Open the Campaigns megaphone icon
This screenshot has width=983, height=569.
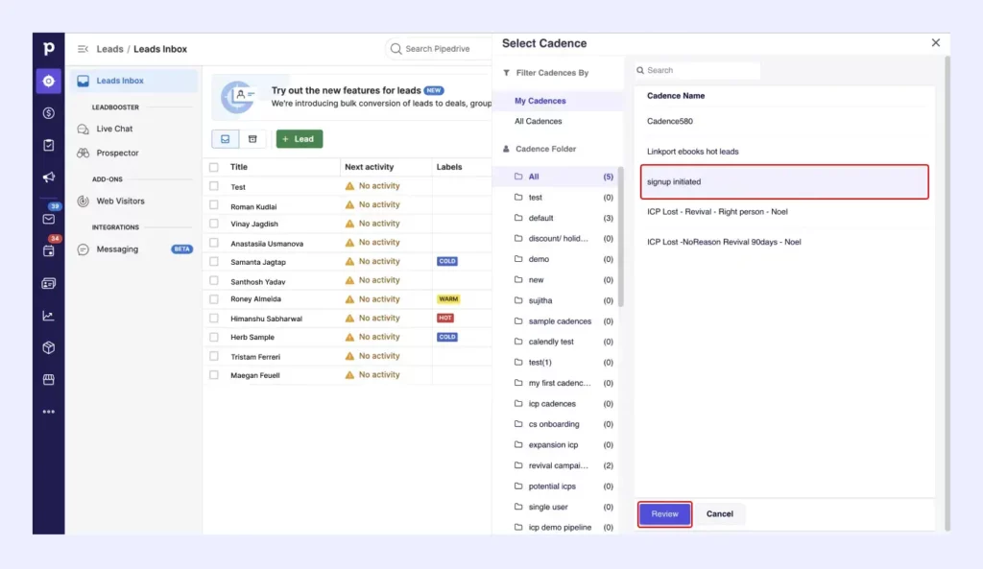coord(48,178)
